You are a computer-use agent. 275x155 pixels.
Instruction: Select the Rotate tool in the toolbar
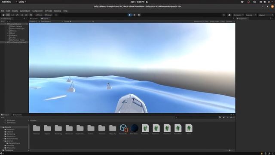pos(12,15)
